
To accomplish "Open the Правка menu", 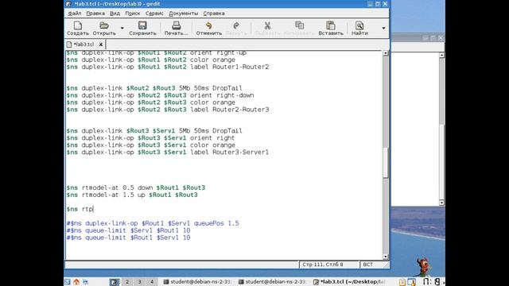I will [x=95, y=14].
